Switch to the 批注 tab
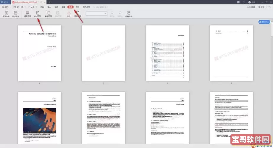The width and height of the screenshot is (273, 148). [x=56, y=7]
